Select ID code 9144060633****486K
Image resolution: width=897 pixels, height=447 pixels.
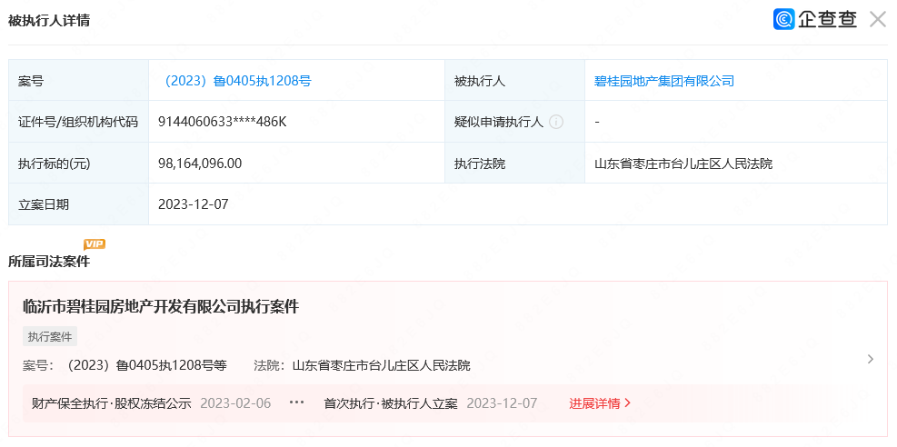tap(222, 122)
